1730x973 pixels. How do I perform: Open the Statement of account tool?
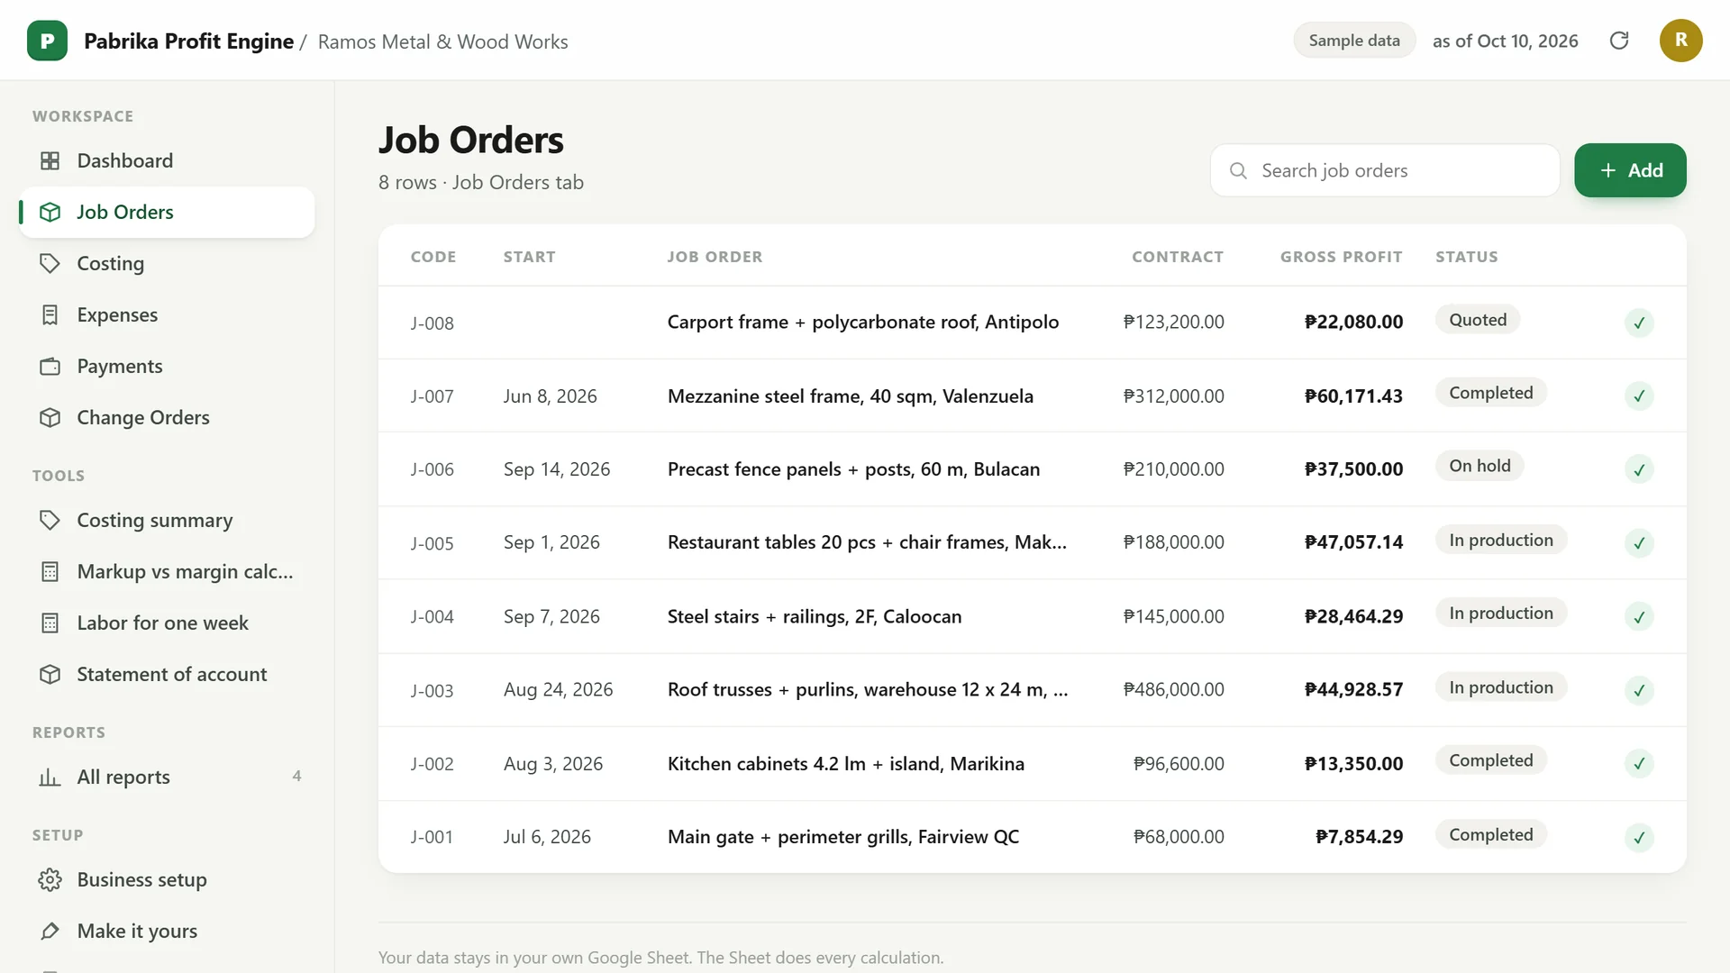[x=168, y=674]
